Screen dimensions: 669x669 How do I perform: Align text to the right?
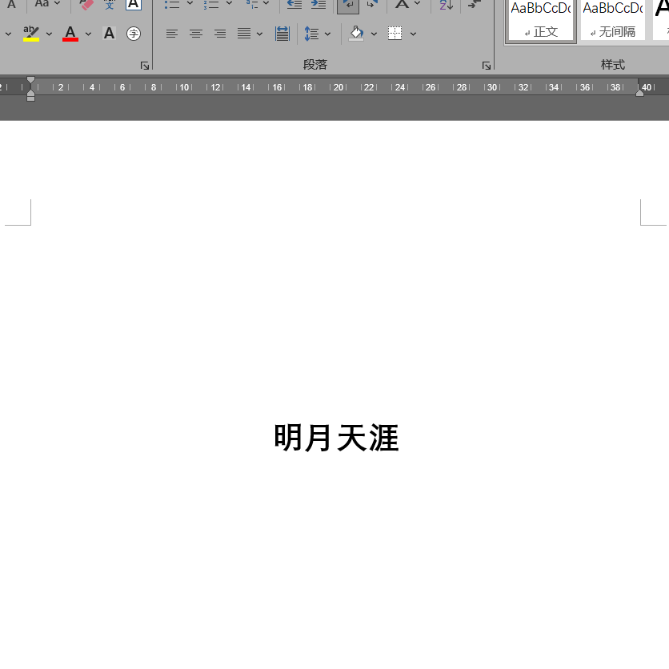point(220,34)
